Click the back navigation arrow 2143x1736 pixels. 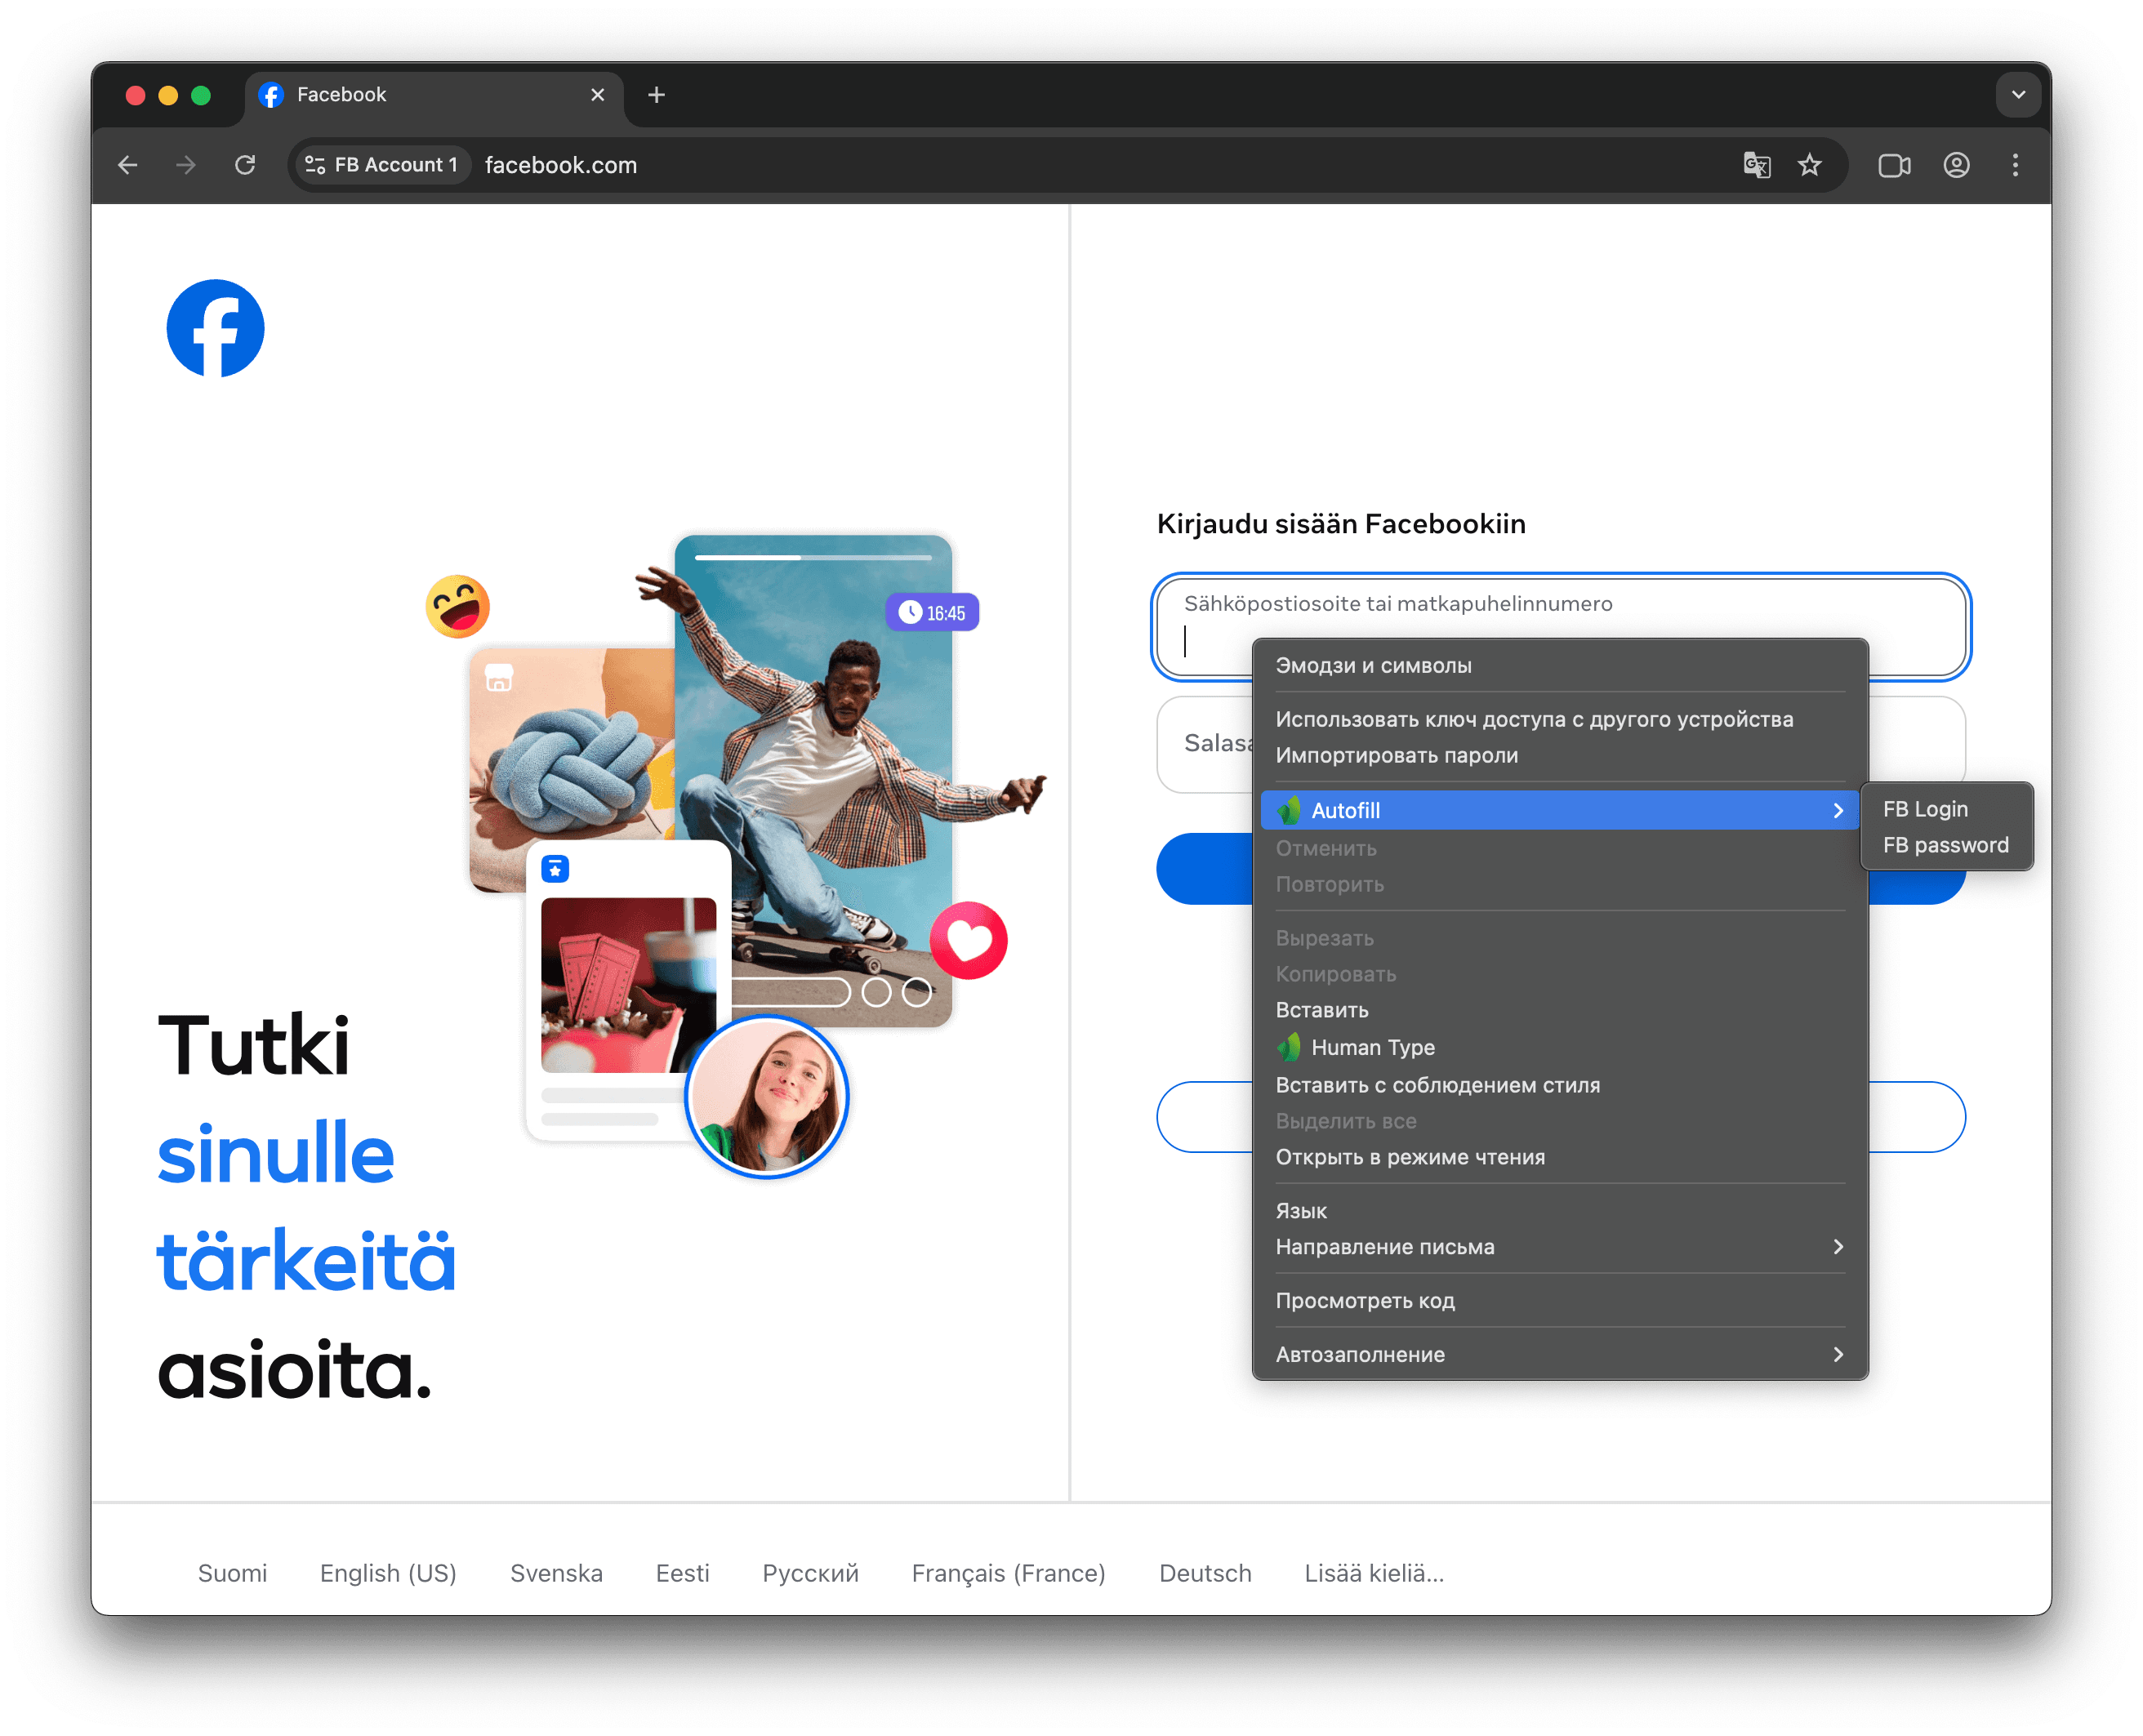point(128,165)
